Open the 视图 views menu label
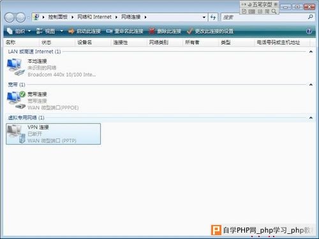This screenshot has height=239, width=319. (50, 31)
